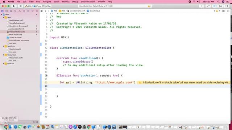The image size is (232, 130).
Task: Open Main.storyboard
Action: [16, 35]
